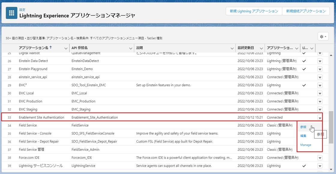Screen dimensions: 336x174
Task: Click EMC Staging application name
Action: pyautogui.click(x=28, y=109)
